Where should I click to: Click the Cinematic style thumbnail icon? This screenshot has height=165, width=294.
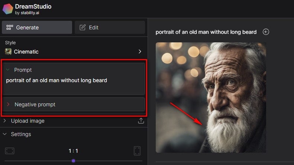8,52
